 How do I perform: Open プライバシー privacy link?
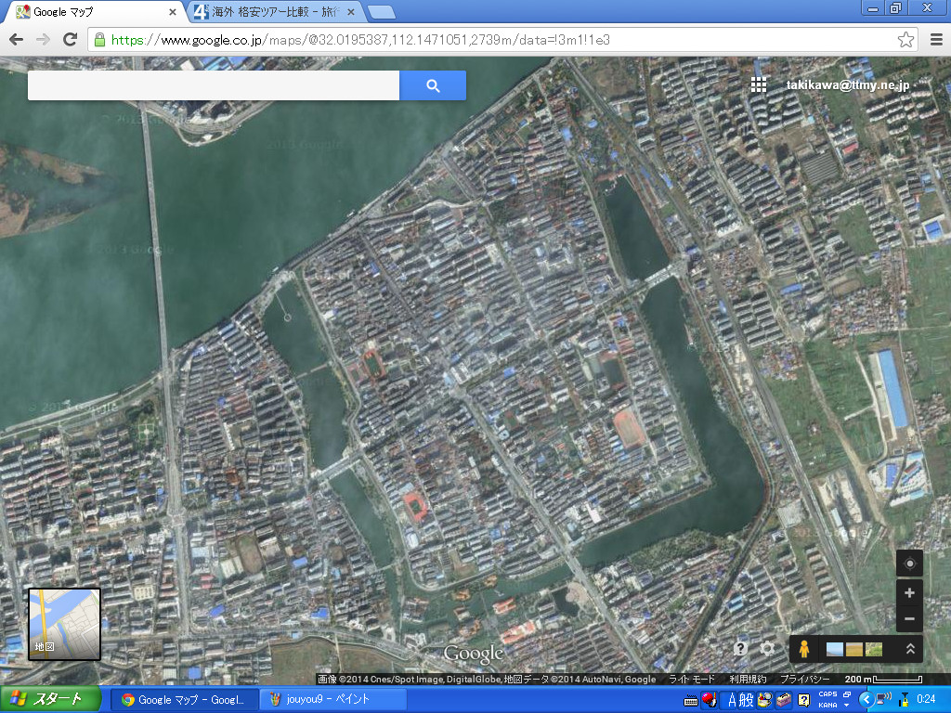(x=805, y=679)
